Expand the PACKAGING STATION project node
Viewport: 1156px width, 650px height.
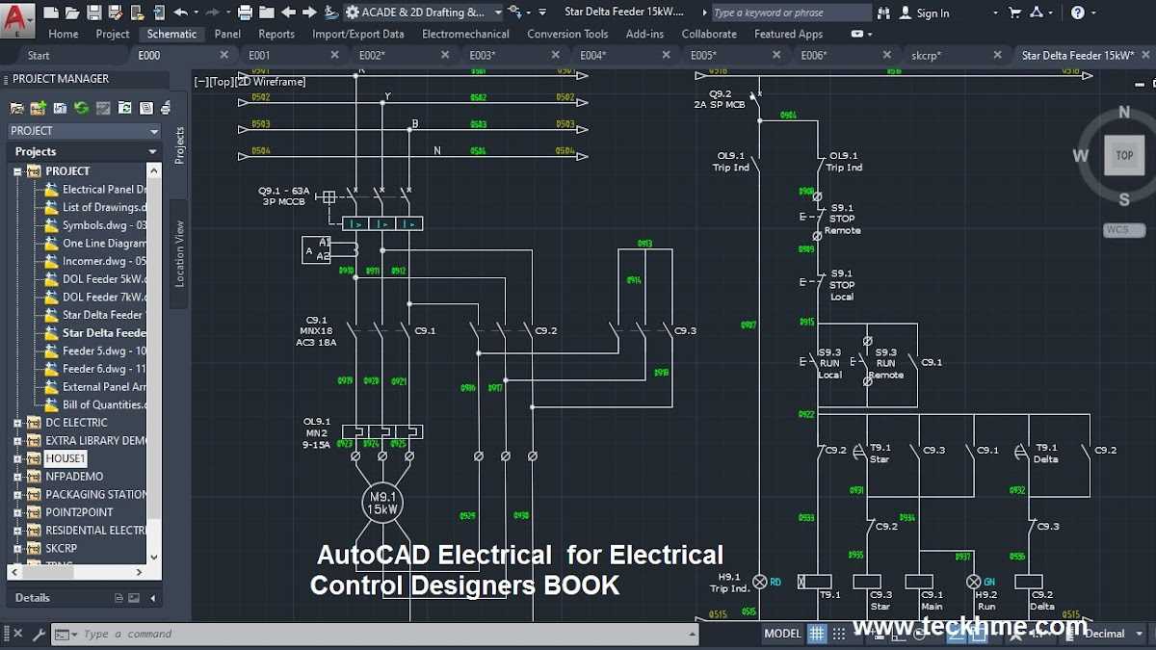(17, 495)
